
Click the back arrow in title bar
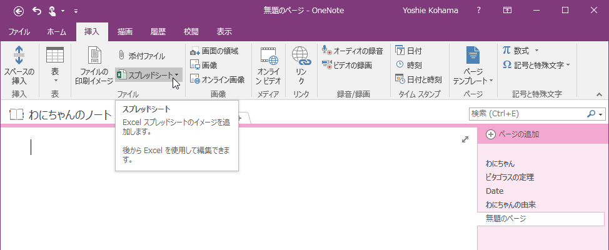(x=19, y=11)
